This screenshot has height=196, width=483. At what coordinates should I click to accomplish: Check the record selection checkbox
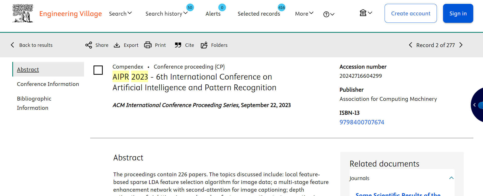(98, 70)
